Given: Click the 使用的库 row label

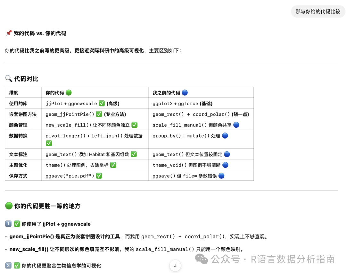Looking at the screenshot, I should tap(18, 104).
